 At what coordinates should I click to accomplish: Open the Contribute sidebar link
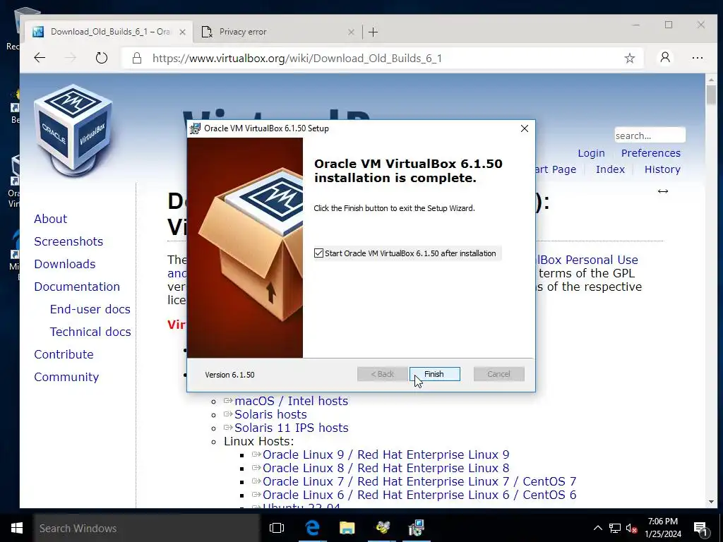pos(64,354)
